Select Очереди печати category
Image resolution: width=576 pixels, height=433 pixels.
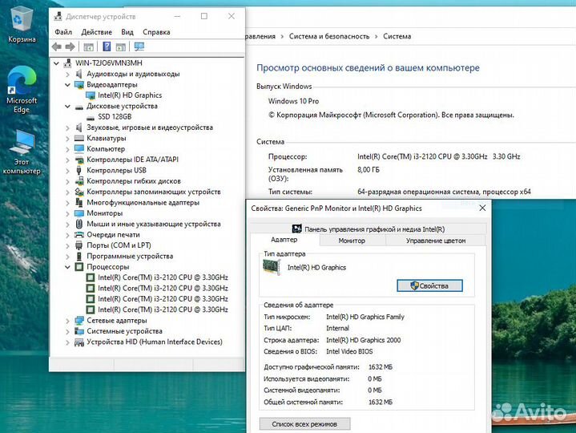point(113,234)
